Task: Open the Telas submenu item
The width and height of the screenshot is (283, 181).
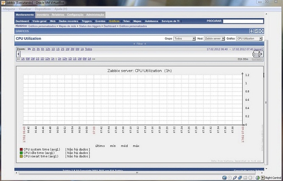Action: 126,21
